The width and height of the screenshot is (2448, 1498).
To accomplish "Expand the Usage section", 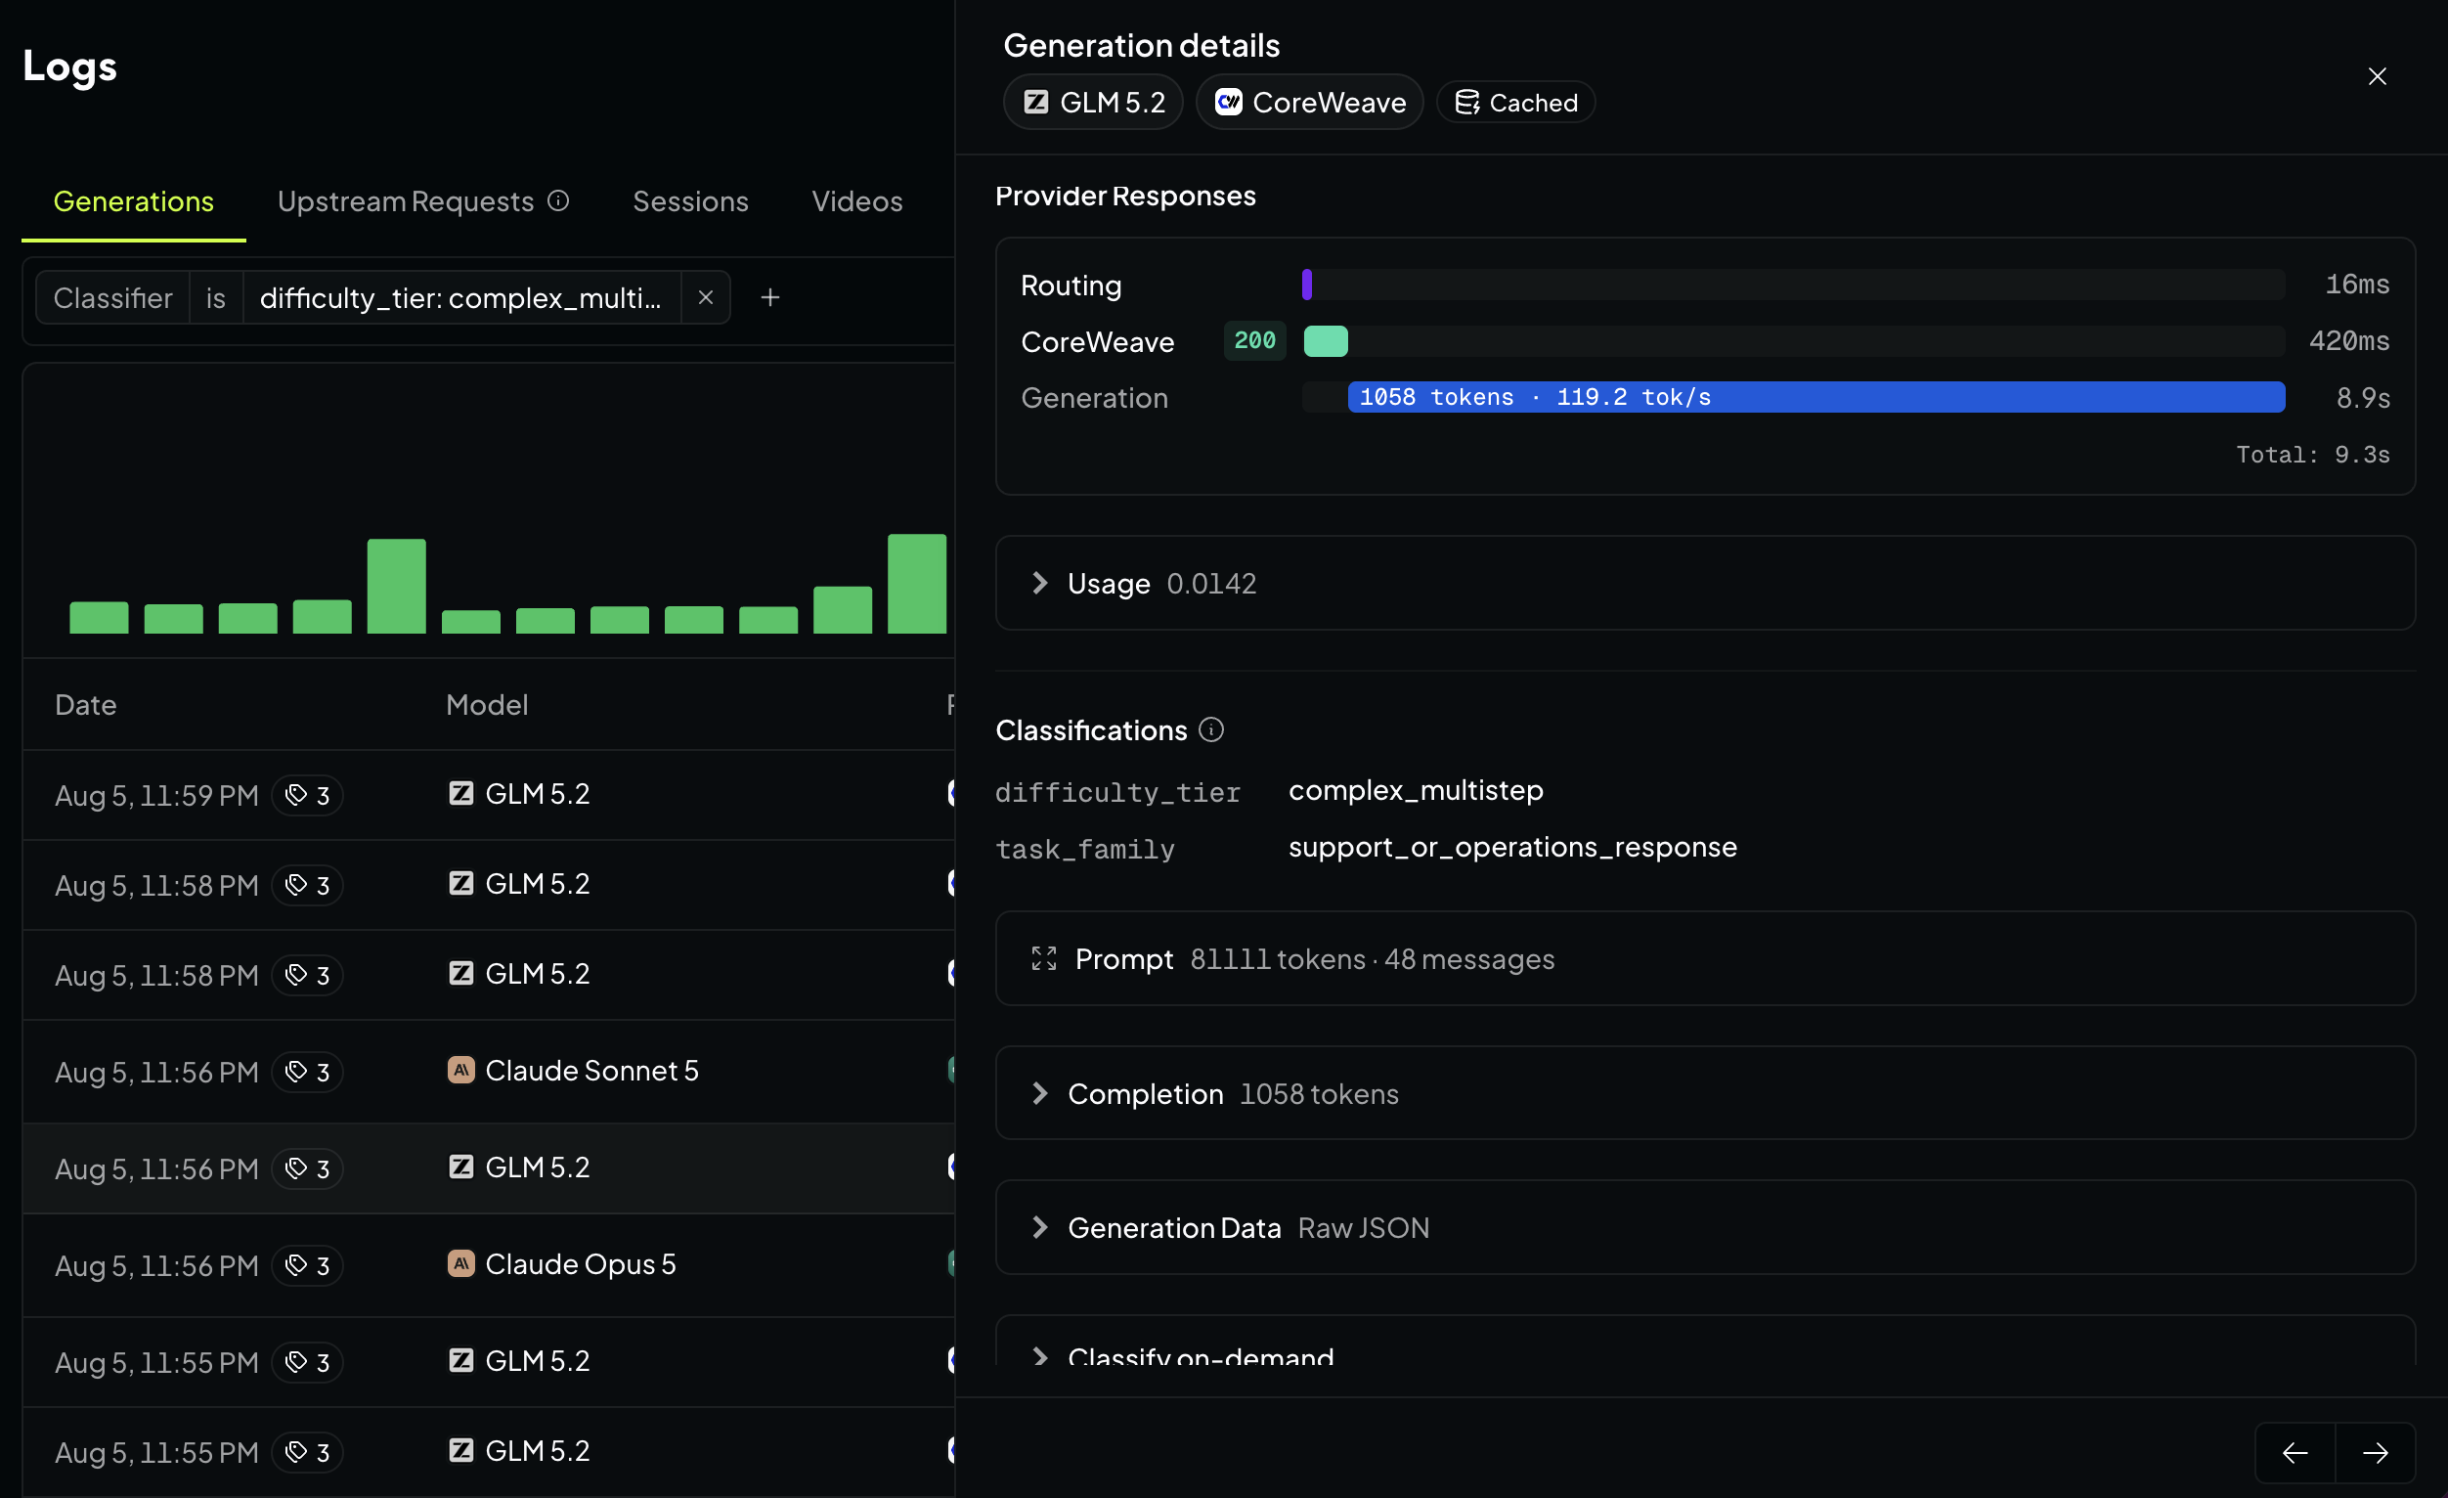I will (1705, 583).
